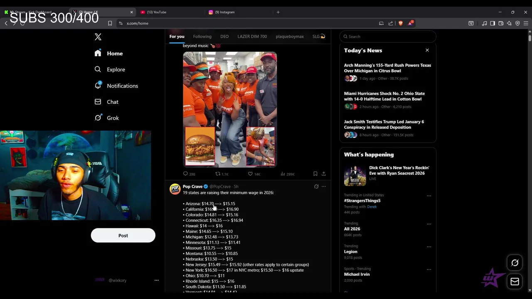The image size is (532, 299).
Task: Open the Michael Irvin trend
Action: tap(357, 274)
